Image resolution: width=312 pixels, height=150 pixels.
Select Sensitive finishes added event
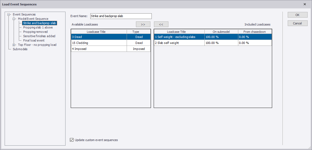pyautogui.click(x=39, y=36)
